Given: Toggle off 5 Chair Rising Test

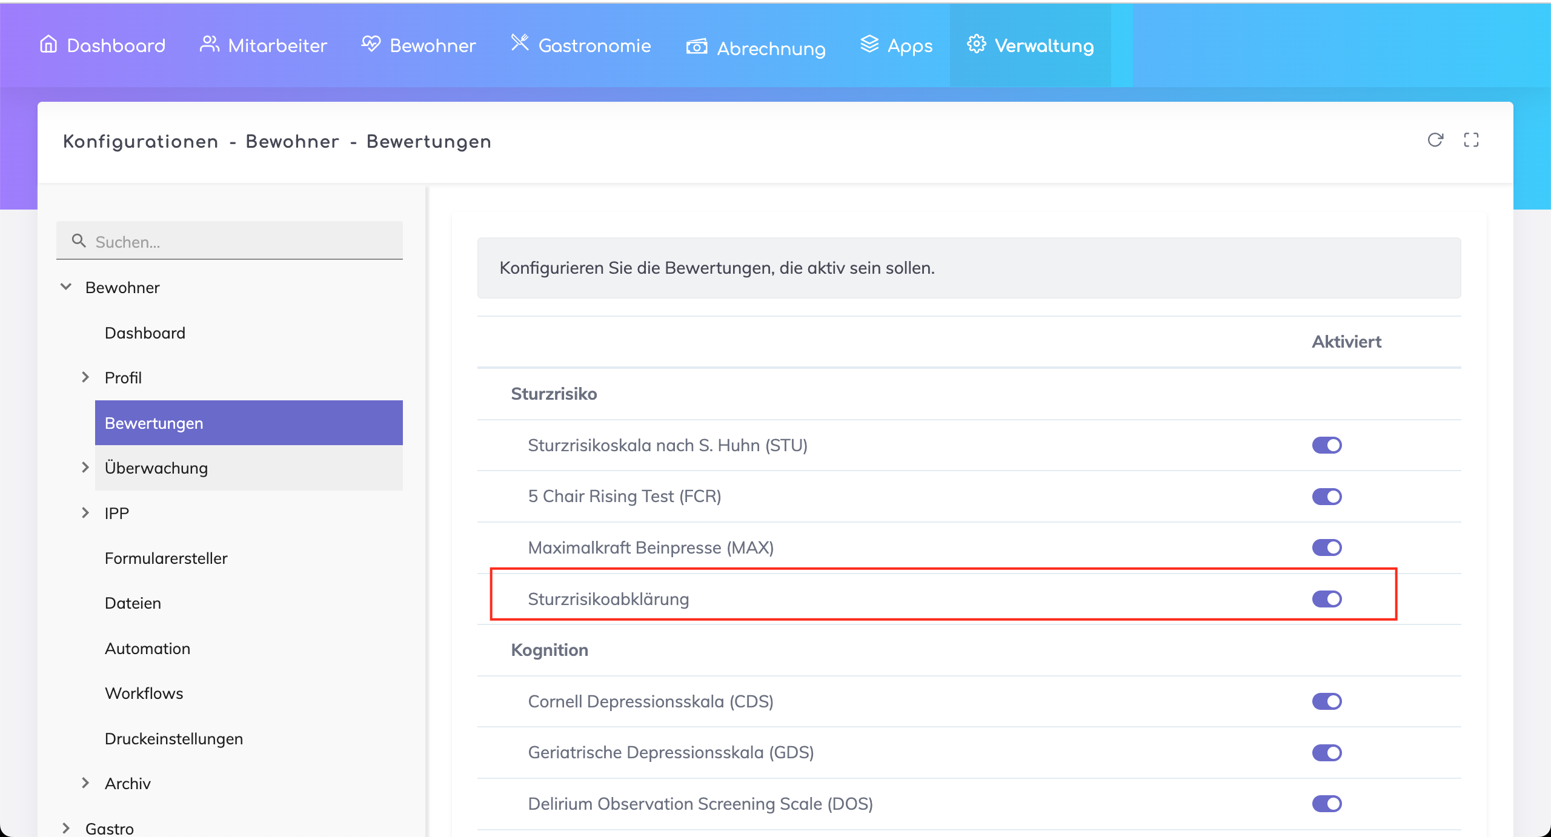Looking at the screenshot, I should (x=1327, y=497).
